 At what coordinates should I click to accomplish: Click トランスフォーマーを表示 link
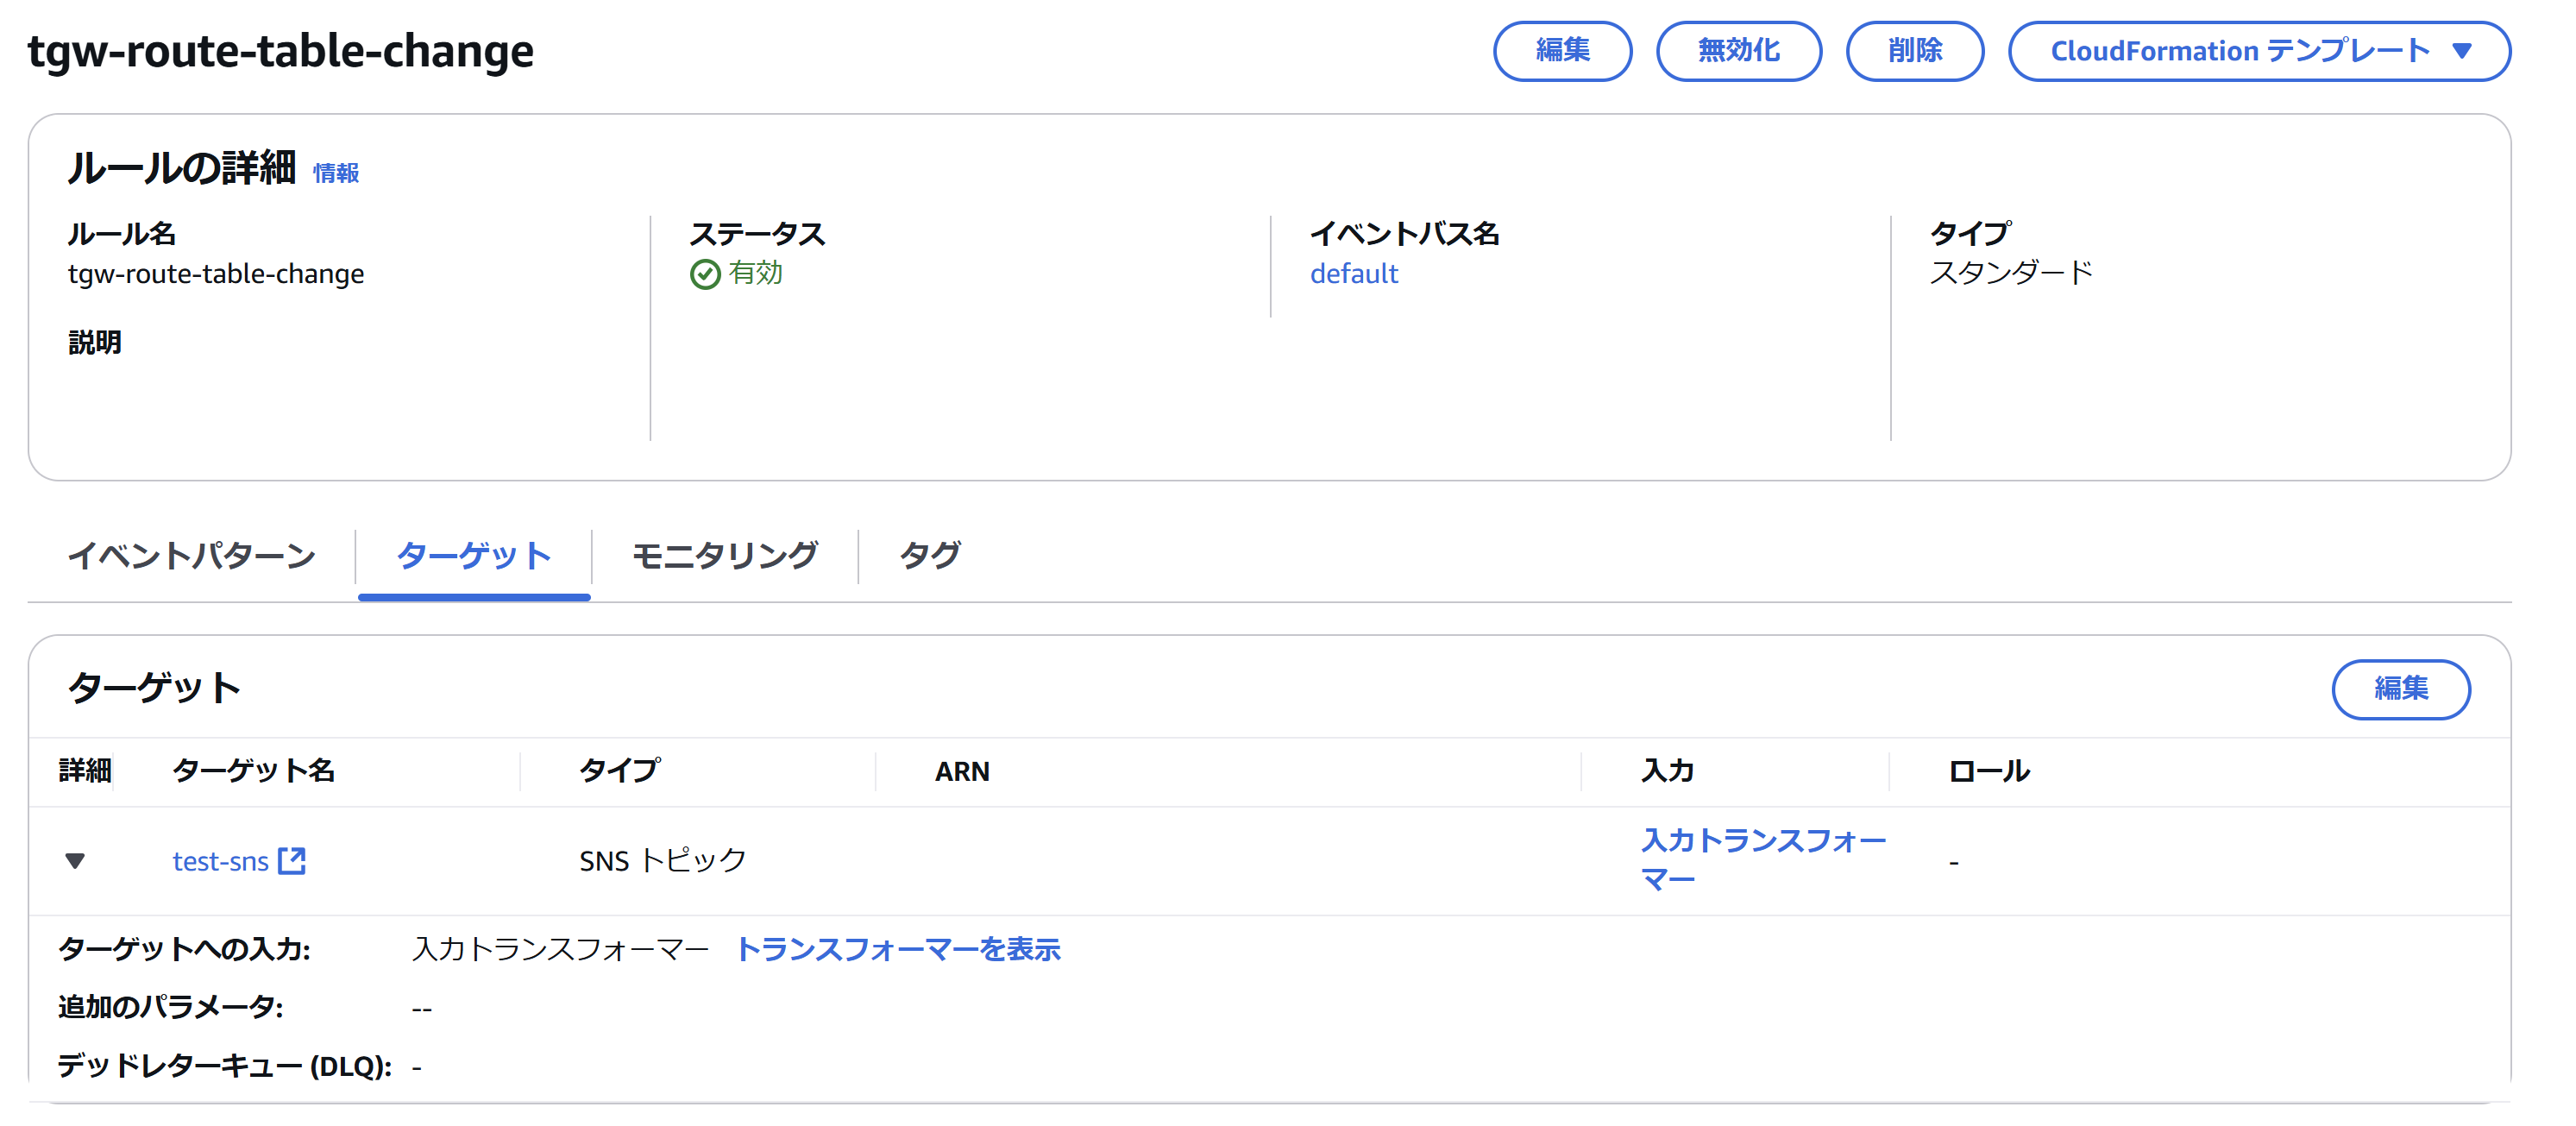[897, 949]
